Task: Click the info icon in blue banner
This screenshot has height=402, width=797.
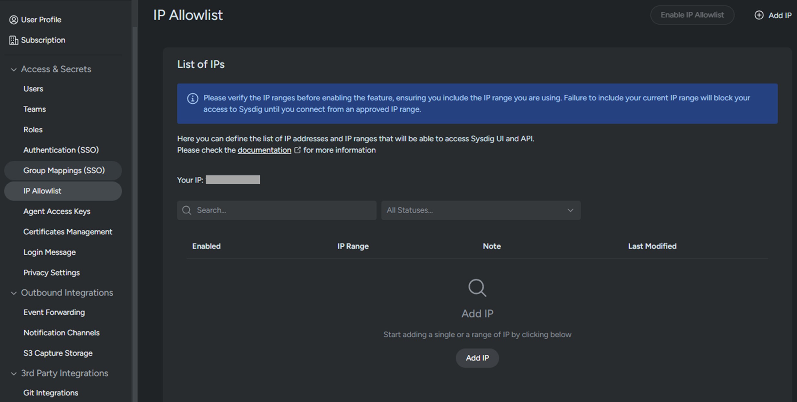Action: coord(193,99)
